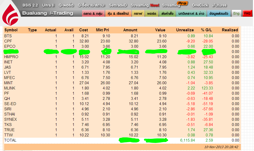
Task: Open the บทวิเคราะห์ & ข่าว tab
Action: tap(191, 13)
